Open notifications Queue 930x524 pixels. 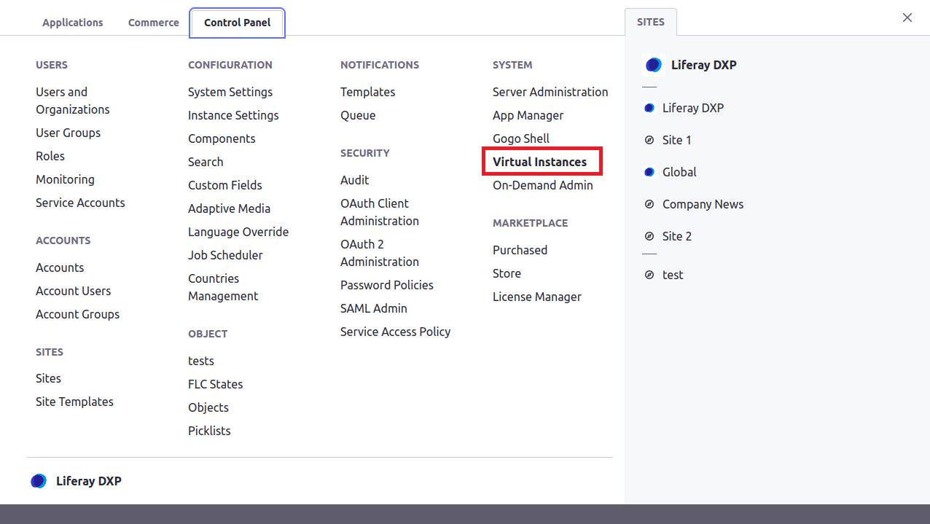point(359,115)
